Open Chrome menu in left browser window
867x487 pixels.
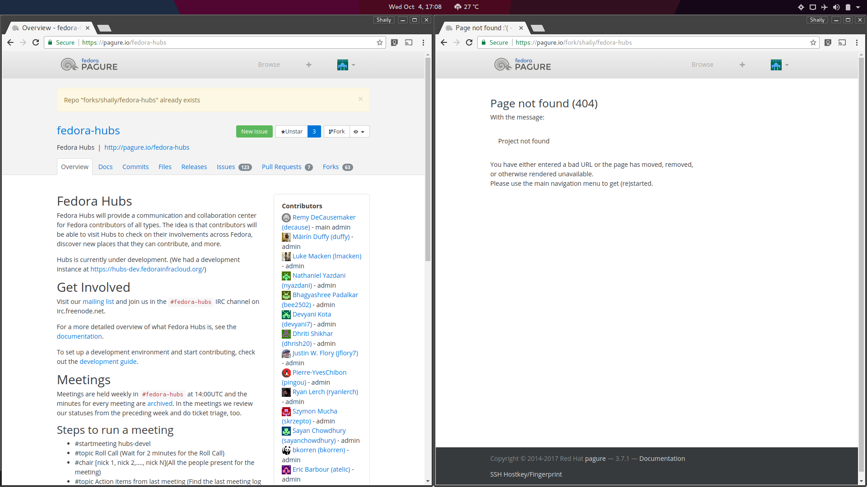[x=423, y=42]
